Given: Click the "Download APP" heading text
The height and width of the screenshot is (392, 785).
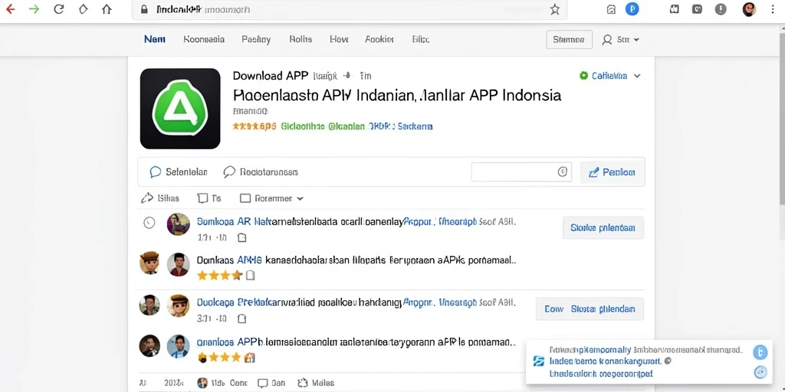Looking at the screenshot, I should [x=271, y=76].
